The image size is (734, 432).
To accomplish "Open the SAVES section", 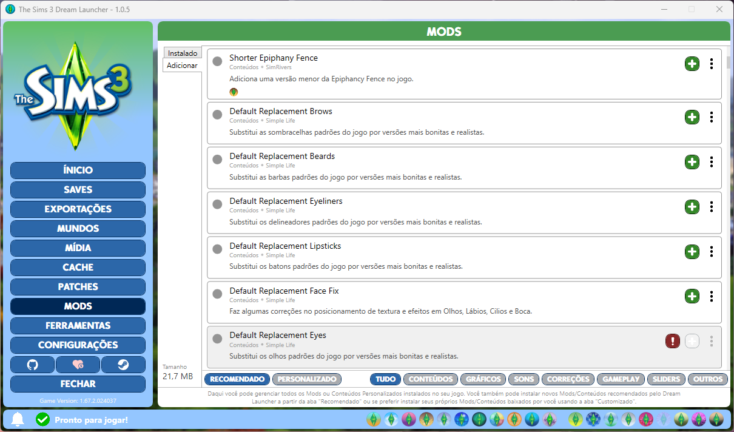I will 78,190.
